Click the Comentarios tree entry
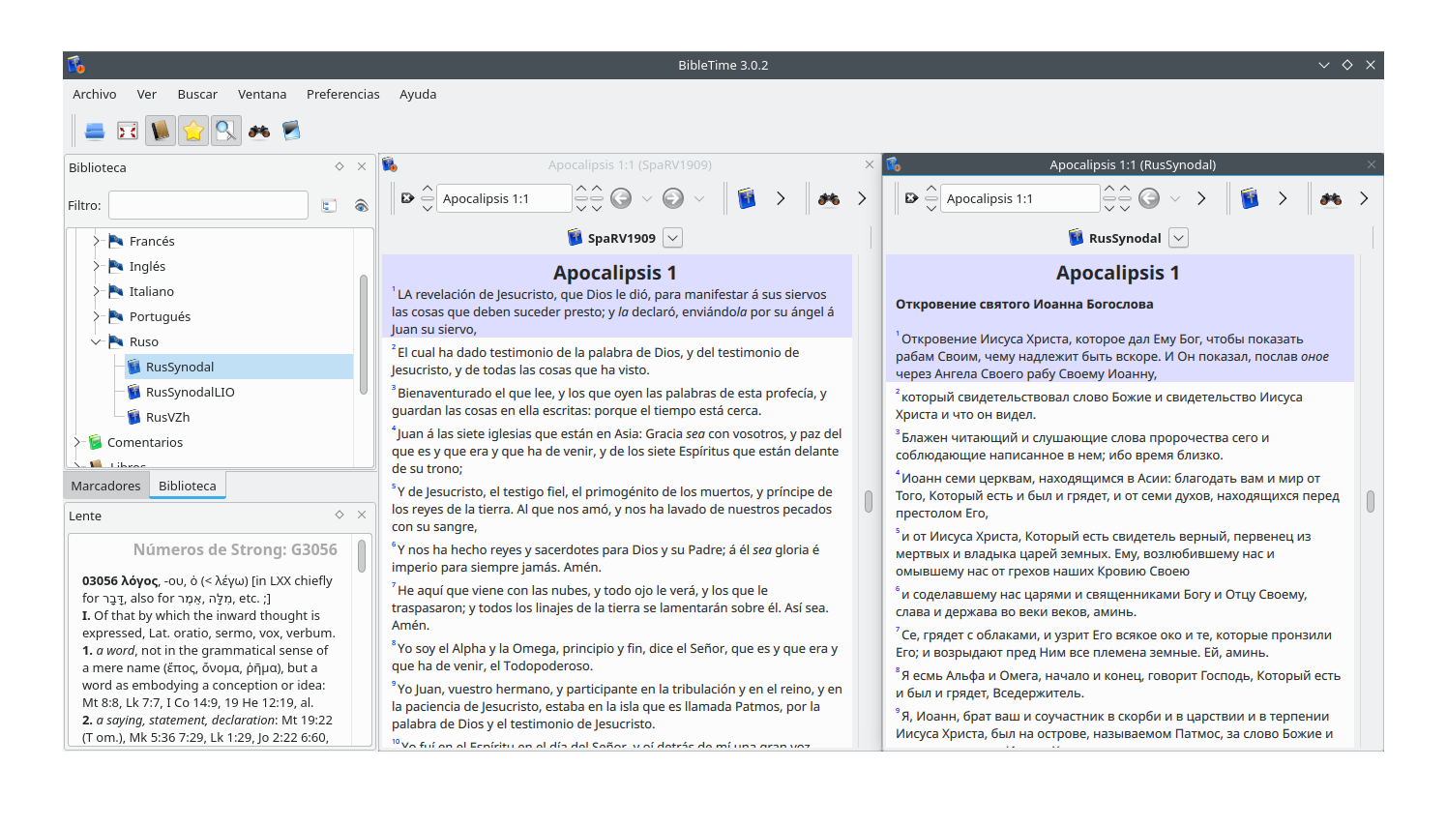 (145, 442)
